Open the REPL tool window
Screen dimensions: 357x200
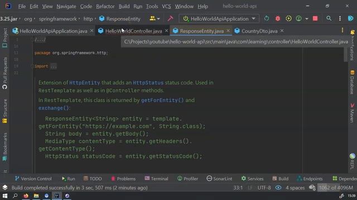click(x=352, y=162)
